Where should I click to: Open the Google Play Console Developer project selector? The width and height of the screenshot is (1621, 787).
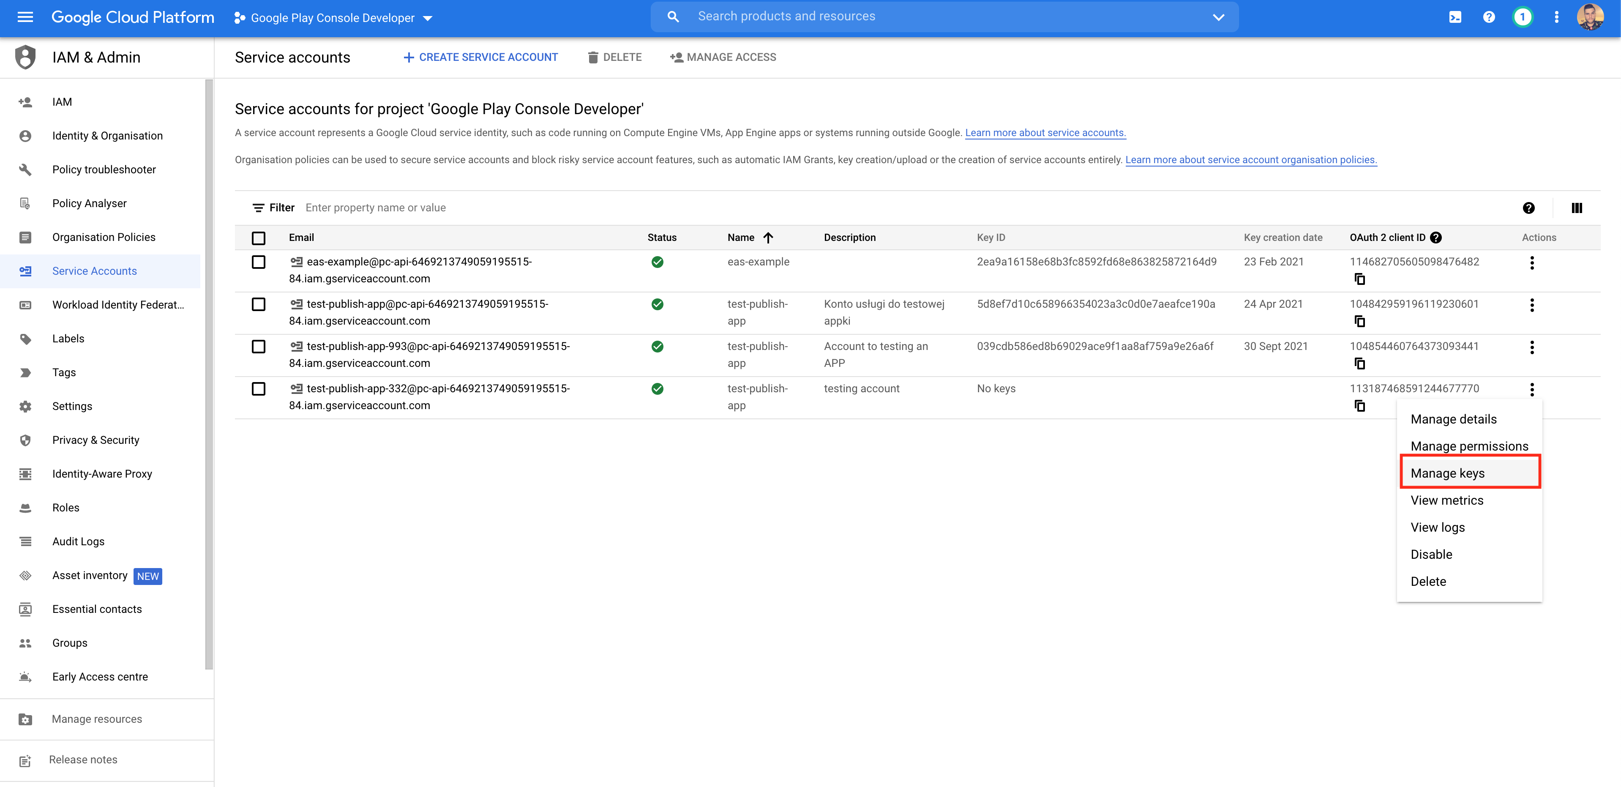333,18
